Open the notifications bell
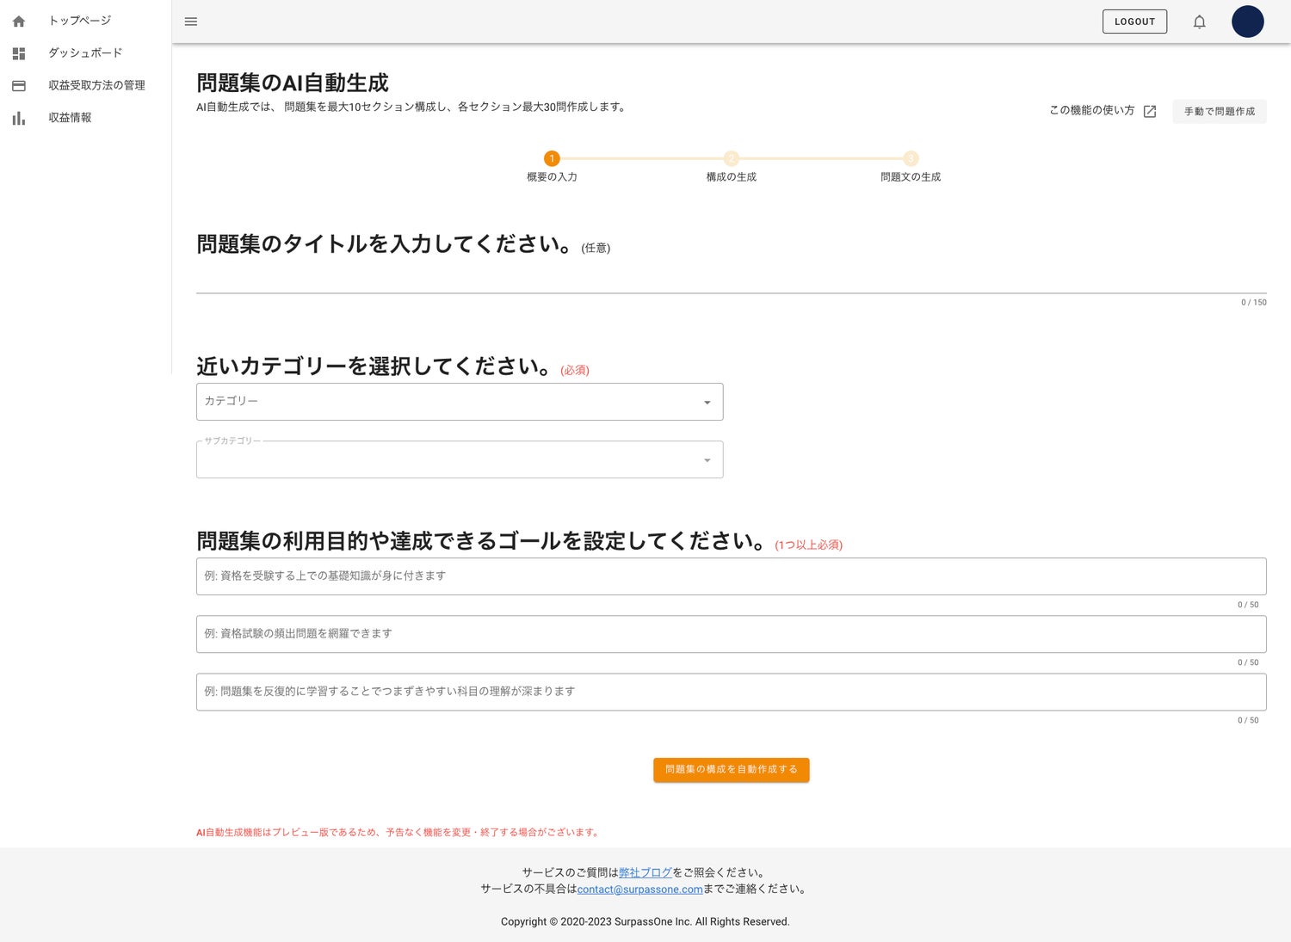Screen dimensions: 1291x942 [1199, 22]
